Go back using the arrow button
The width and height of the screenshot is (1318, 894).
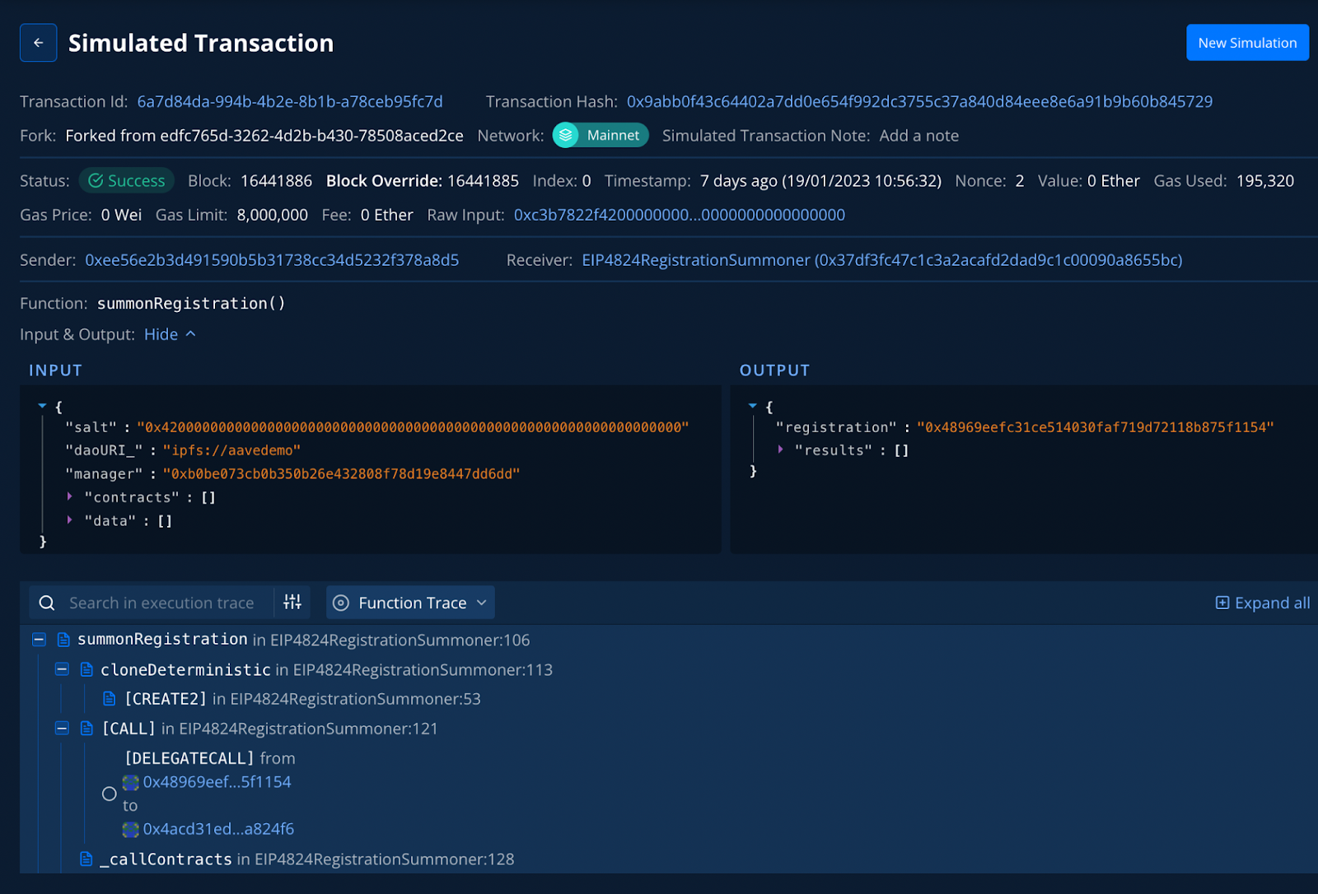tap(38, 43)
